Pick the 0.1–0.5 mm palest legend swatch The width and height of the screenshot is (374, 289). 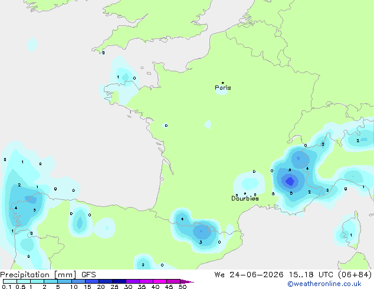pyautogui.click(x=10, y=281)
